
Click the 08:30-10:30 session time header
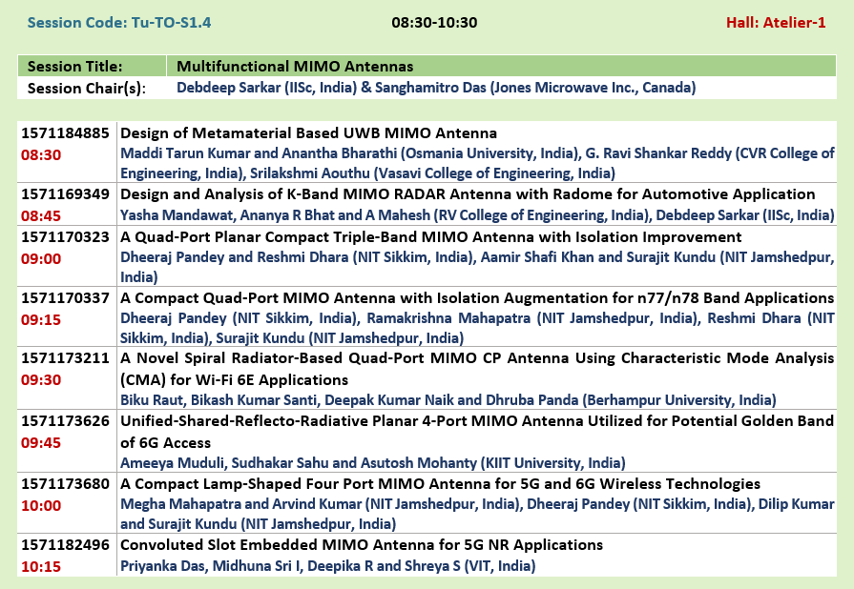click(434, 22)
